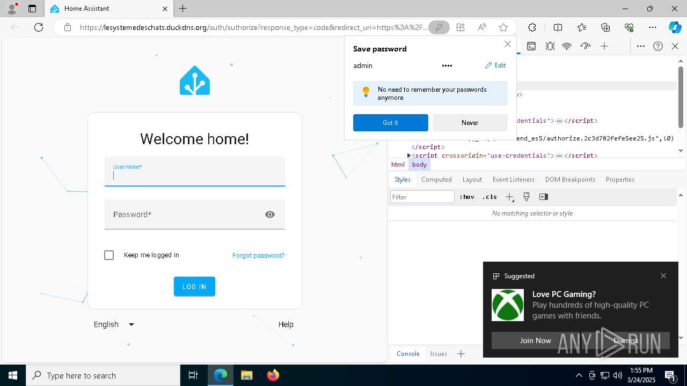This screenshot has width=687, height=386.
Task: Toggle rendering emulations paintbrush icon
Action: pos(527,197)
